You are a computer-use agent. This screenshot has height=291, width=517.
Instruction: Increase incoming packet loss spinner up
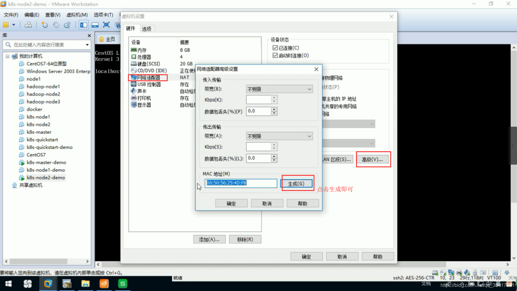[274, 109]
